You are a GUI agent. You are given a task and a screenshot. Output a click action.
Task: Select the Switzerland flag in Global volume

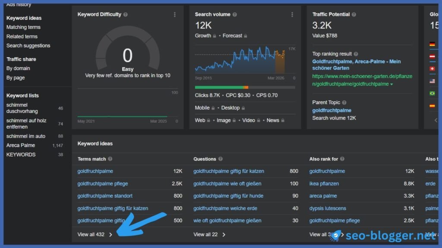click(x=432, y=68)
